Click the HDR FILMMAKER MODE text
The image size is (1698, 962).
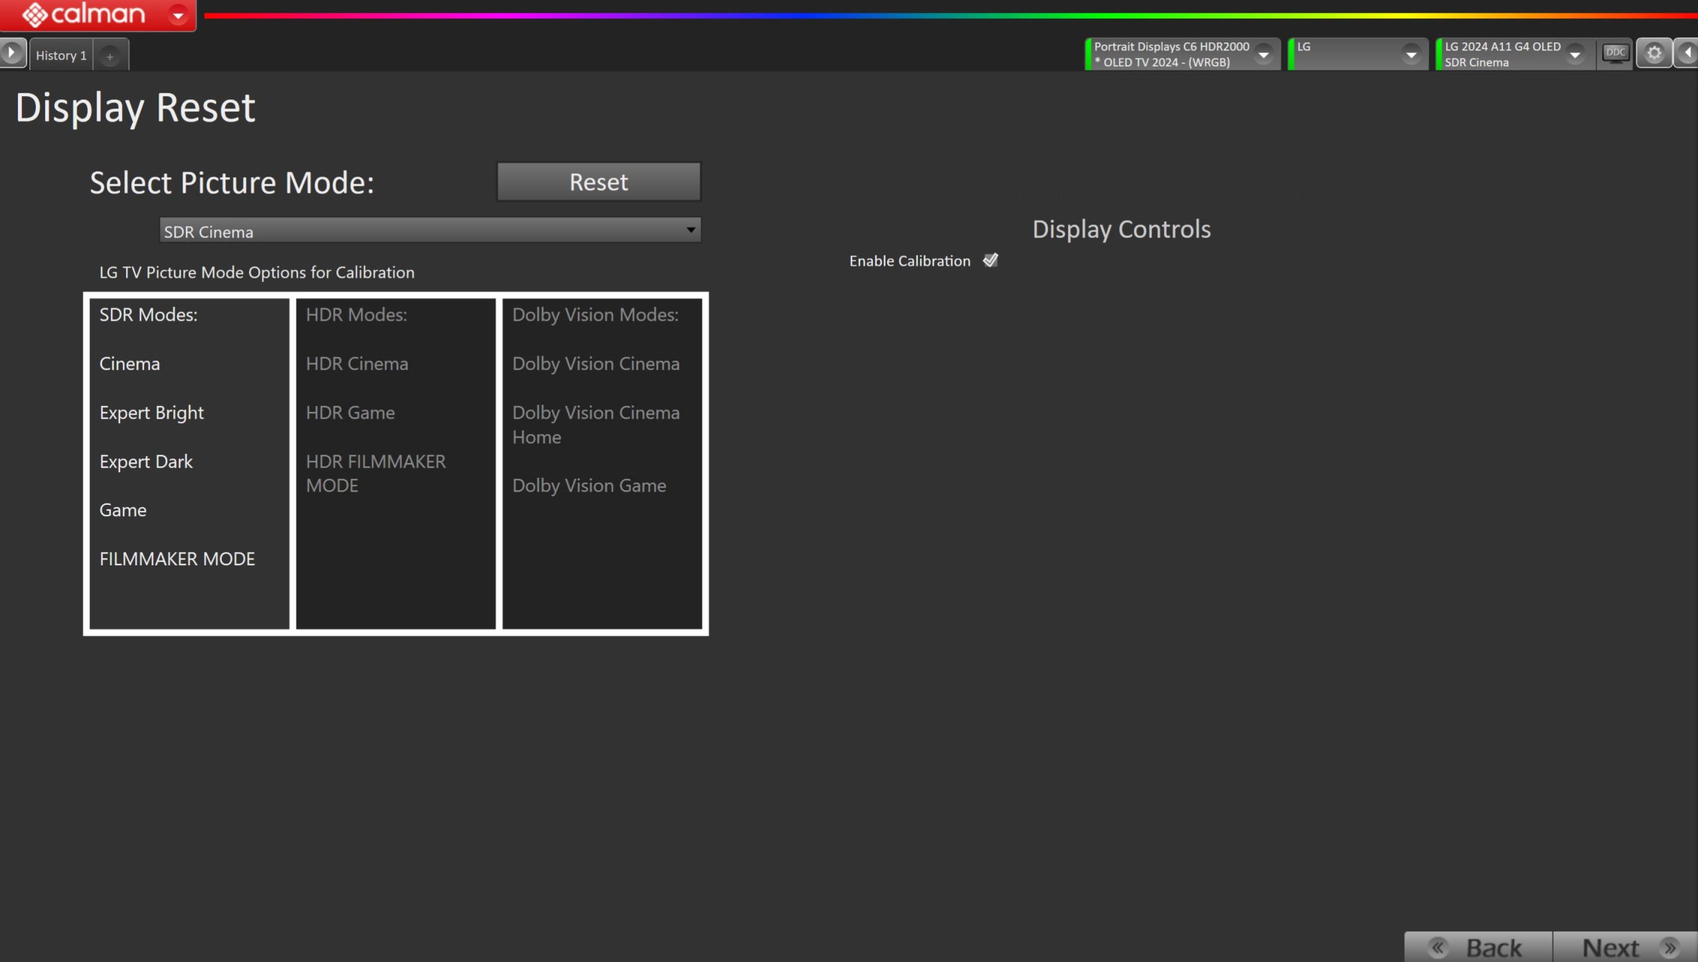(375, 474)
